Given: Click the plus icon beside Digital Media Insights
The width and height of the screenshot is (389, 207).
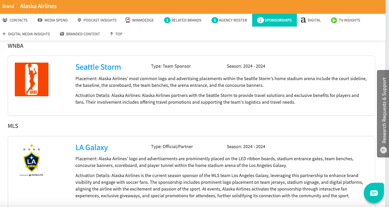Looking at the screenshot, I should pos(4,34).
